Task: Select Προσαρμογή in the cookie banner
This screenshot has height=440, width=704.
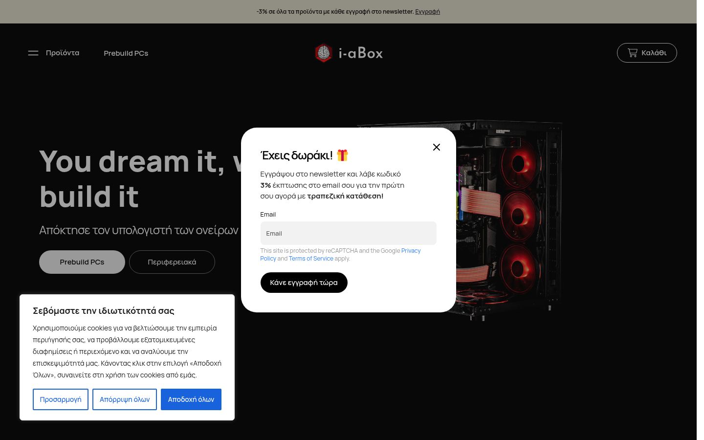Action: (x=61, y=399)
